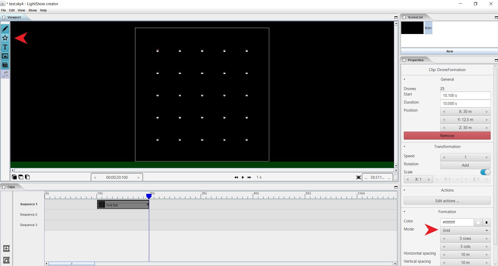Select the image import tool
The image size is (498, 266).
(x=5, y=56)
